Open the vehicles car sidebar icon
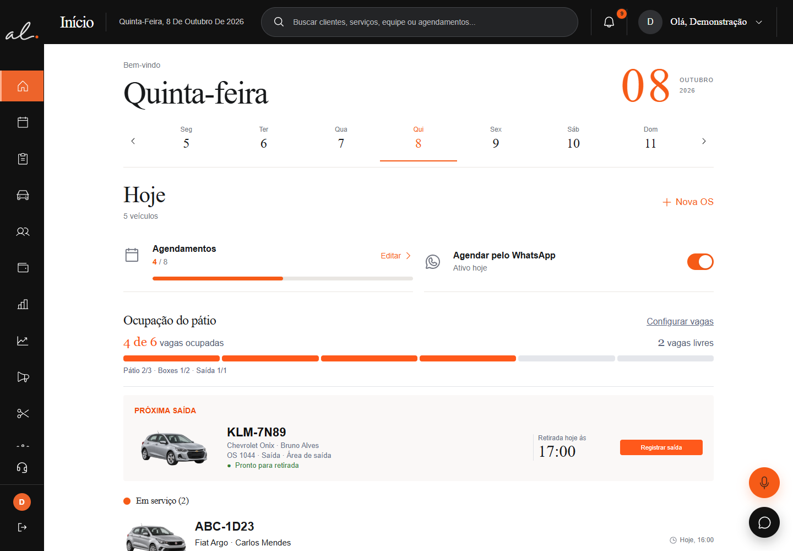Viewport: 793px width, 551px height. tap(23, 195)
